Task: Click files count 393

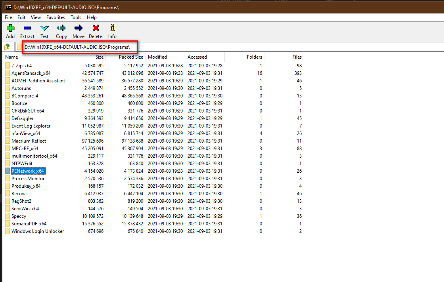Action: point(298,73)
